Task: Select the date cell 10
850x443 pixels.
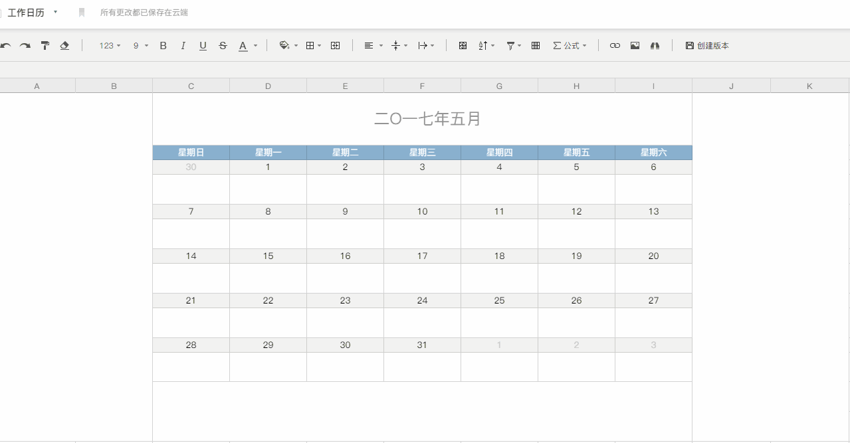Action: click(x=422, y=212)
